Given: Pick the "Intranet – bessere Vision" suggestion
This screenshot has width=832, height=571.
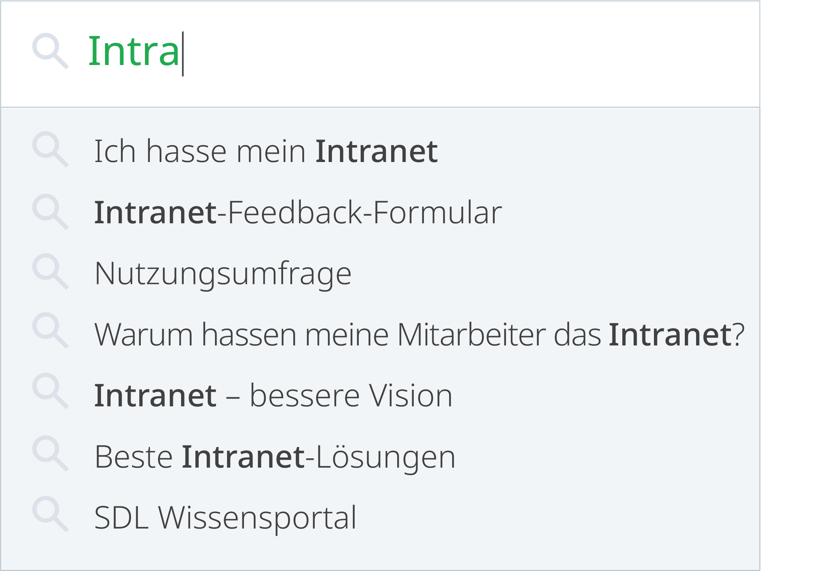Looking at the screenshot, I should (273, 395).
